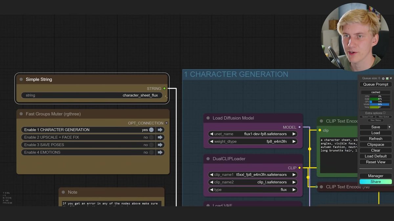The height and width of the screenshot is (221, 394).
Task: Toggle Enable 4 EMOTIONS switch
Action: tap(151, 152)
